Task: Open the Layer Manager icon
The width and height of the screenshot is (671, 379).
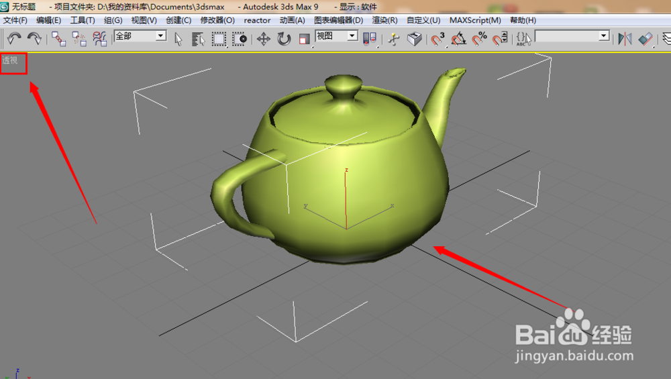Action: tap(667, 39)
